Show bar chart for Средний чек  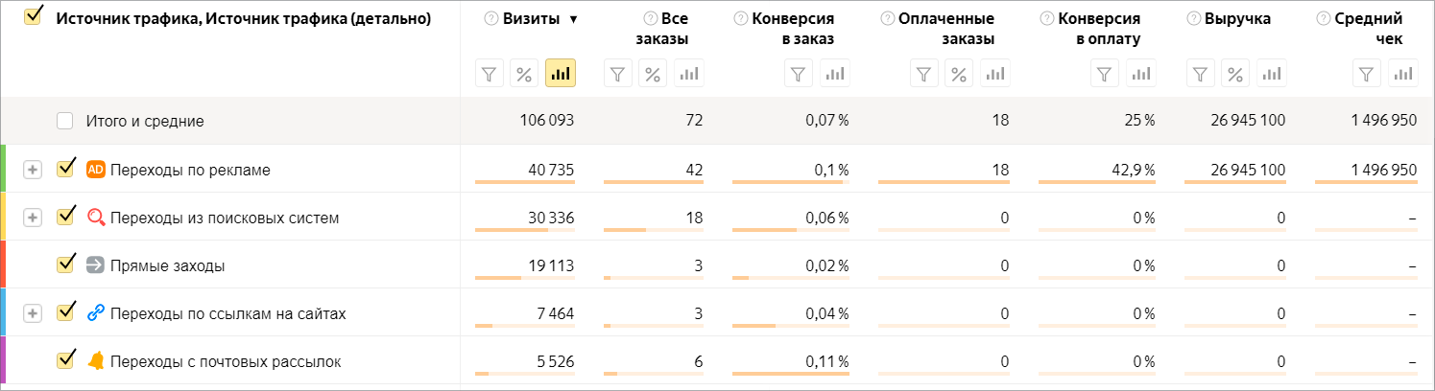point(1403,73)
